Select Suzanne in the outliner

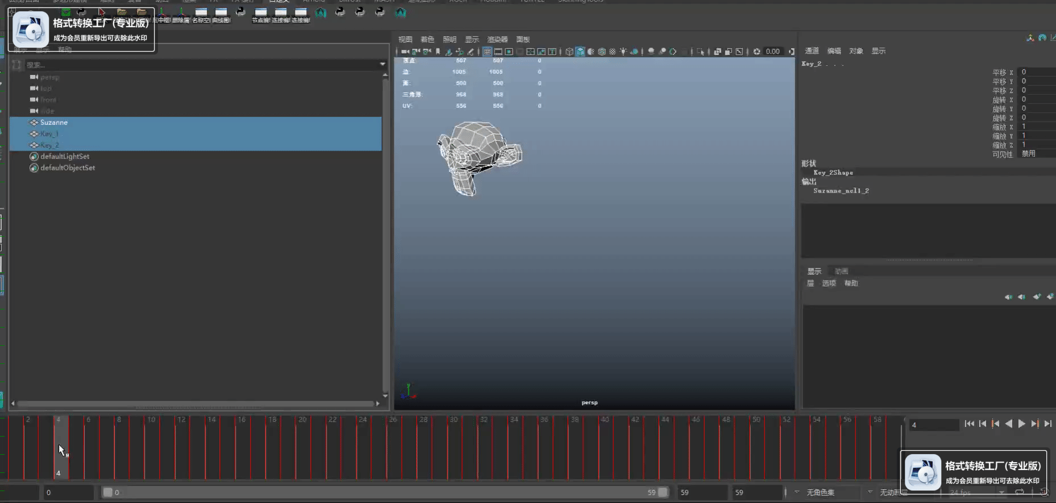[x=54, y=123]
